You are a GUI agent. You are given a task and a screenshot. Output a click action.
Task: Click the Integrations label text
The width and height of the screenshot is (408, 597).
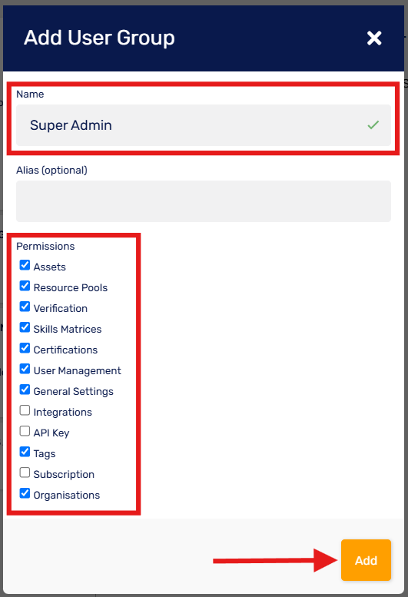pos(63,412)
